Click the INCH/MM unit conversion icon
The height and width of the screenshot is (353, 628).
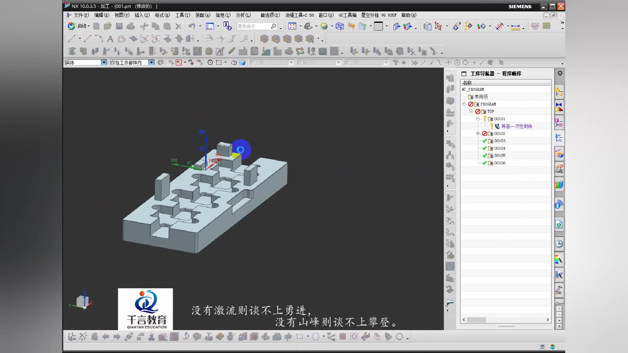[535, 26]
